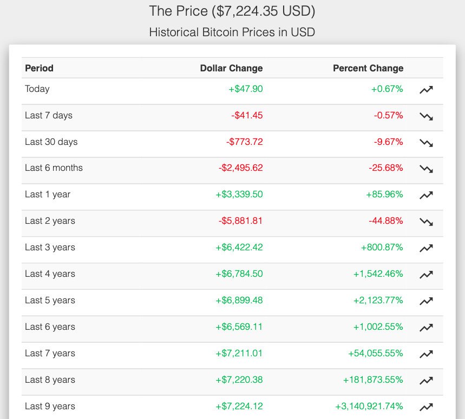Screen dimensions: 465x419
Task: Click the -44.88% percent change value
Action: click(386, 221)
